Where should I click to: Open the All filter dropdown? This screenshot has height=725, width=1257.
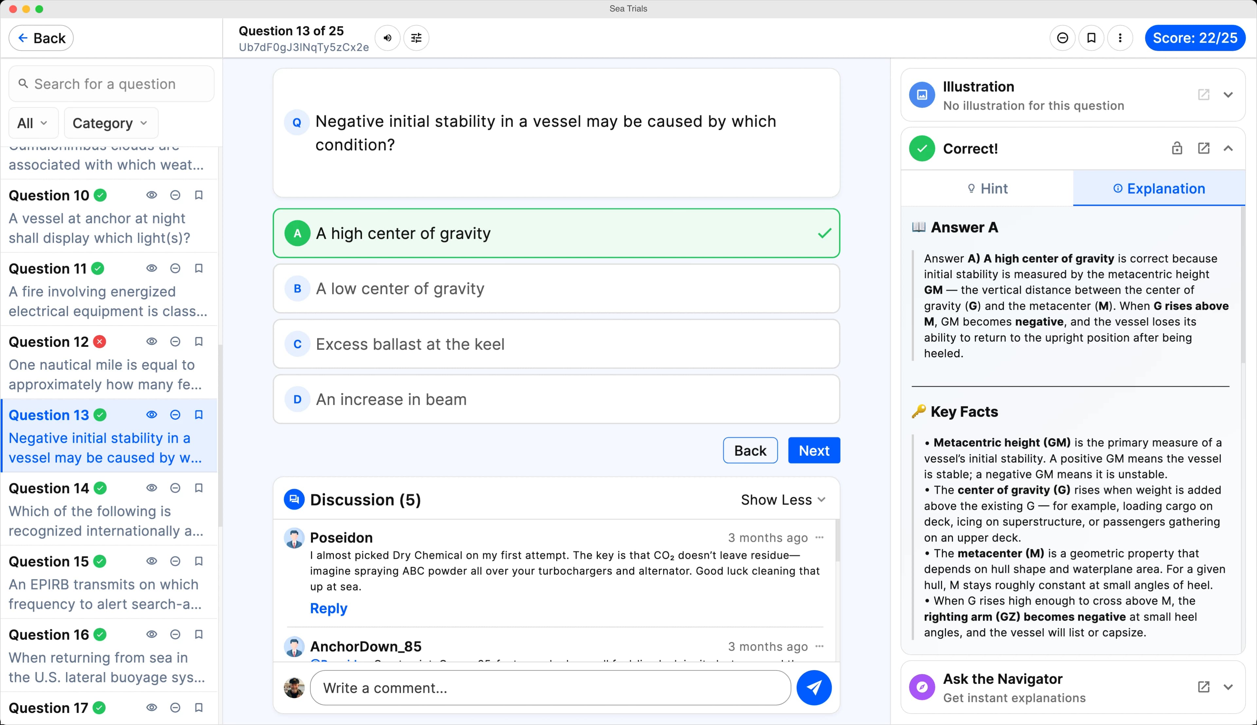coord(33,123)
